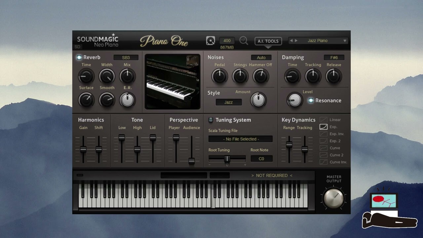The width and height of the screenshot is (423, 238).
Task: Click the piano photo thumbnail
Action: click(x=173, y=82)
